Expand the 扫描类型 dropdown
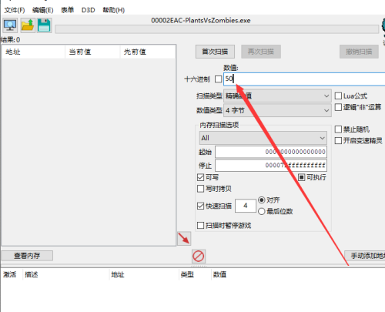 coord(277,96)
